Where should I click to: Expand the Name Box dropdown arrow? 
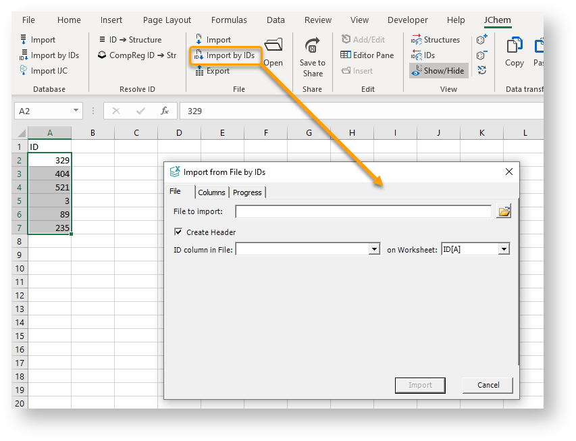click(76, 111)
